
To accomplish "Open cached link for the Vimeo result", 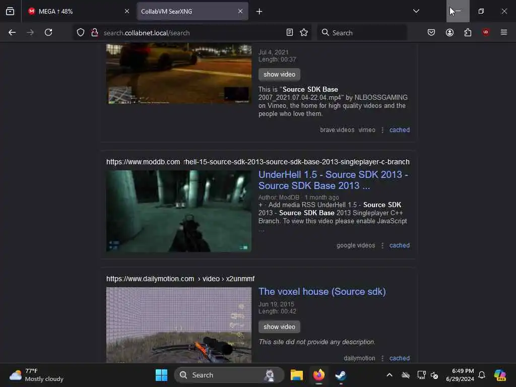I will pyautogui.click(x=400, y=130).
